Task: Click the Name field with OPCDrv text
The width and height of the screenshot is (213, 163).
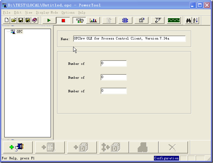Action: (129, 39)
